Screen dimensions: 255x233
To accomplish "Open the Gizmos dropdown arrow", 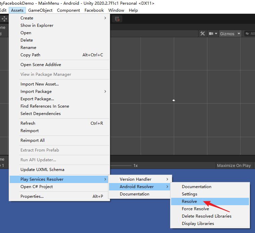I will click(239, 34).
